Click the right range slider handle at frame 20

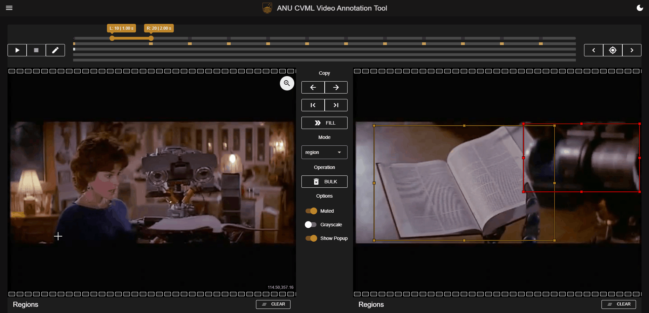151,38
